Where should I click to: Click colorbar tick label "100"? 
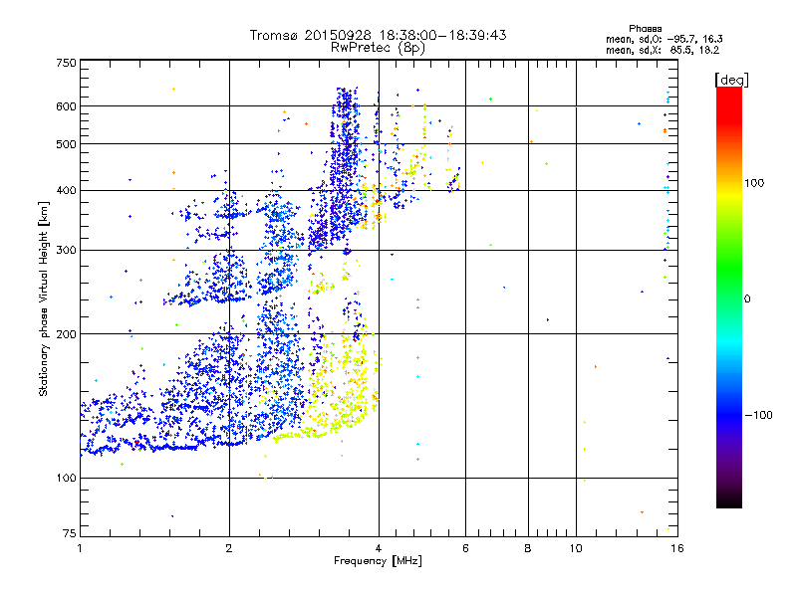(x=754, y=183)
